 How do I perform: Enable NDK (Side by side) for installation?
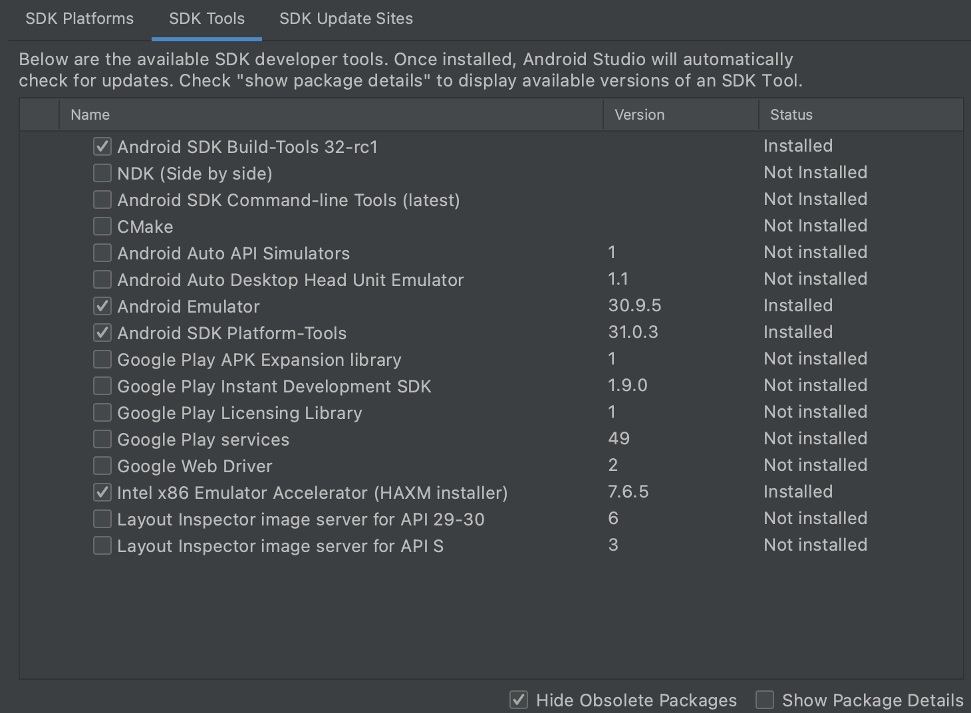pyautogui.click(x=102, y=173)
